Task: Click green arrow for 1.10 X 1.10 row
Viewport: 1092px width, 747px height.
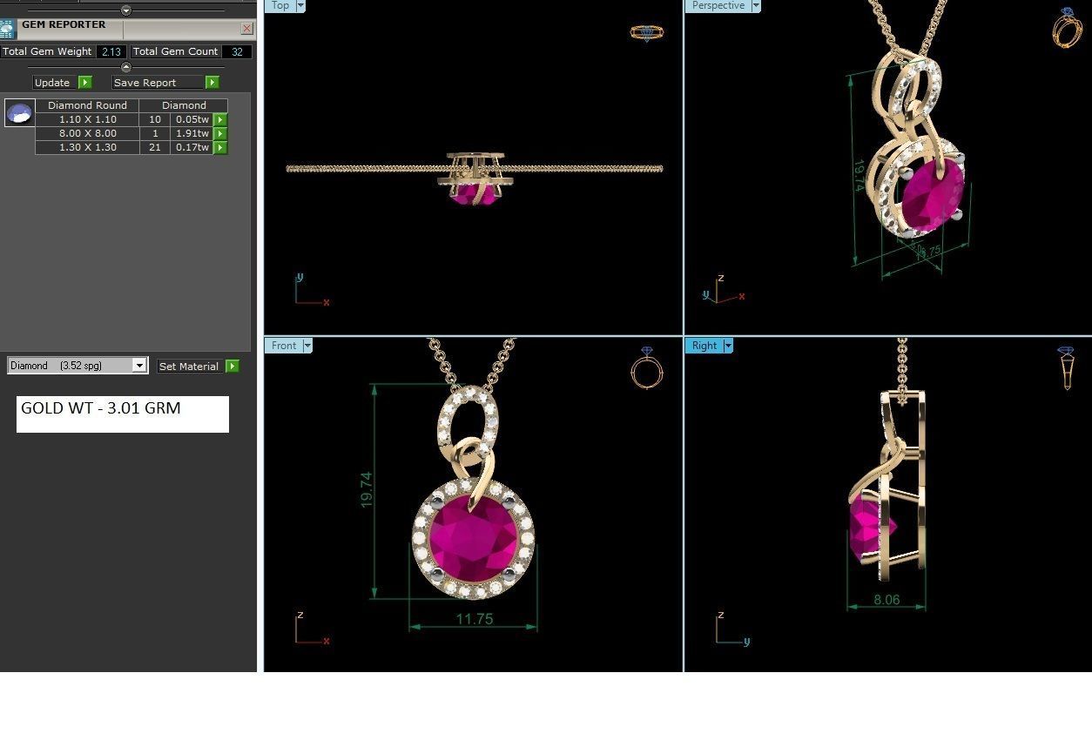Action: (220, 119)
